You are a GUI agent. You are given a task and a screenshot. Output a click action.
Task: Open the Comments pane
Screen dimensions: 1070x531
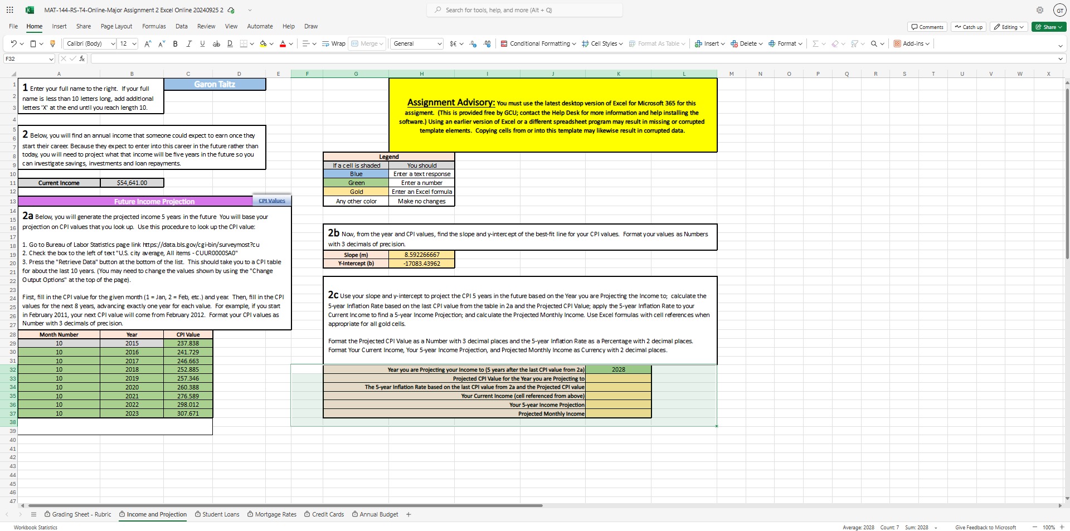coord(927,27)
